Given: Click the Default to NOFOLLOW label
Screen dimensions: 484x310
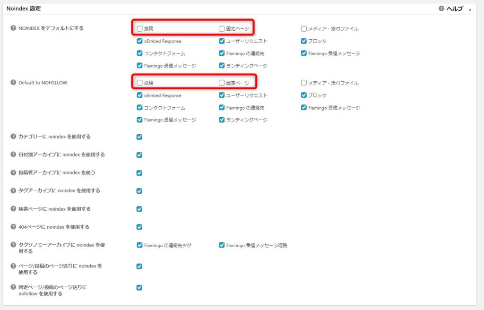Looking at the screenshot, I should [x=43, y=82].
